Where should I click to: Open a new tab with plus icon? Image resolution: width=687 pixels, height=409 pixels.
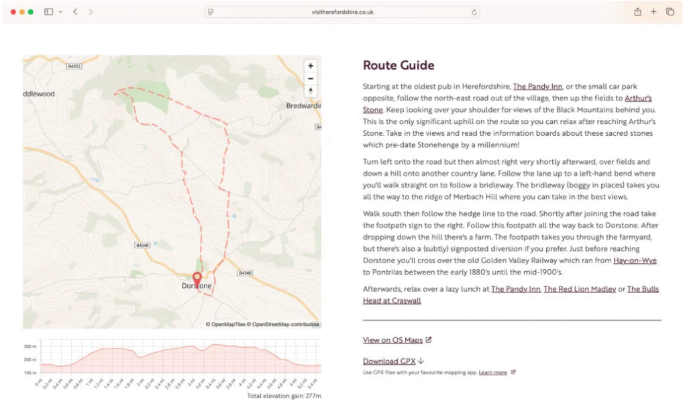[x=653, y=12]
